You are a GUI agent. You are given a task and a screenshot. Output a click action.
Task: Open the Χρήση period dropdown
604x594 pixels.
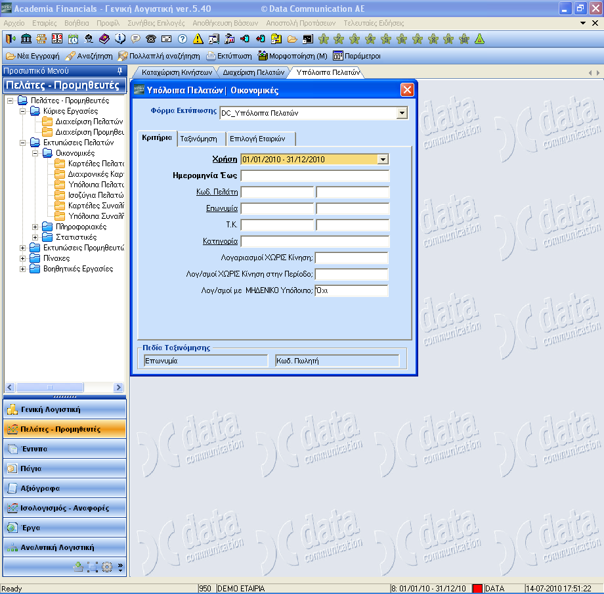[x=383, y=159]
